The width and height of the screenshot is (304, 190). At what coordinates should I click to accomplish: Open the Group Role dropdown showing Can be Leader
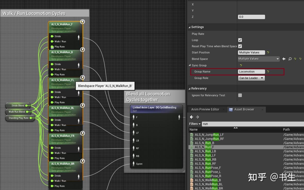pyautogui.click(x=251, y=78)
